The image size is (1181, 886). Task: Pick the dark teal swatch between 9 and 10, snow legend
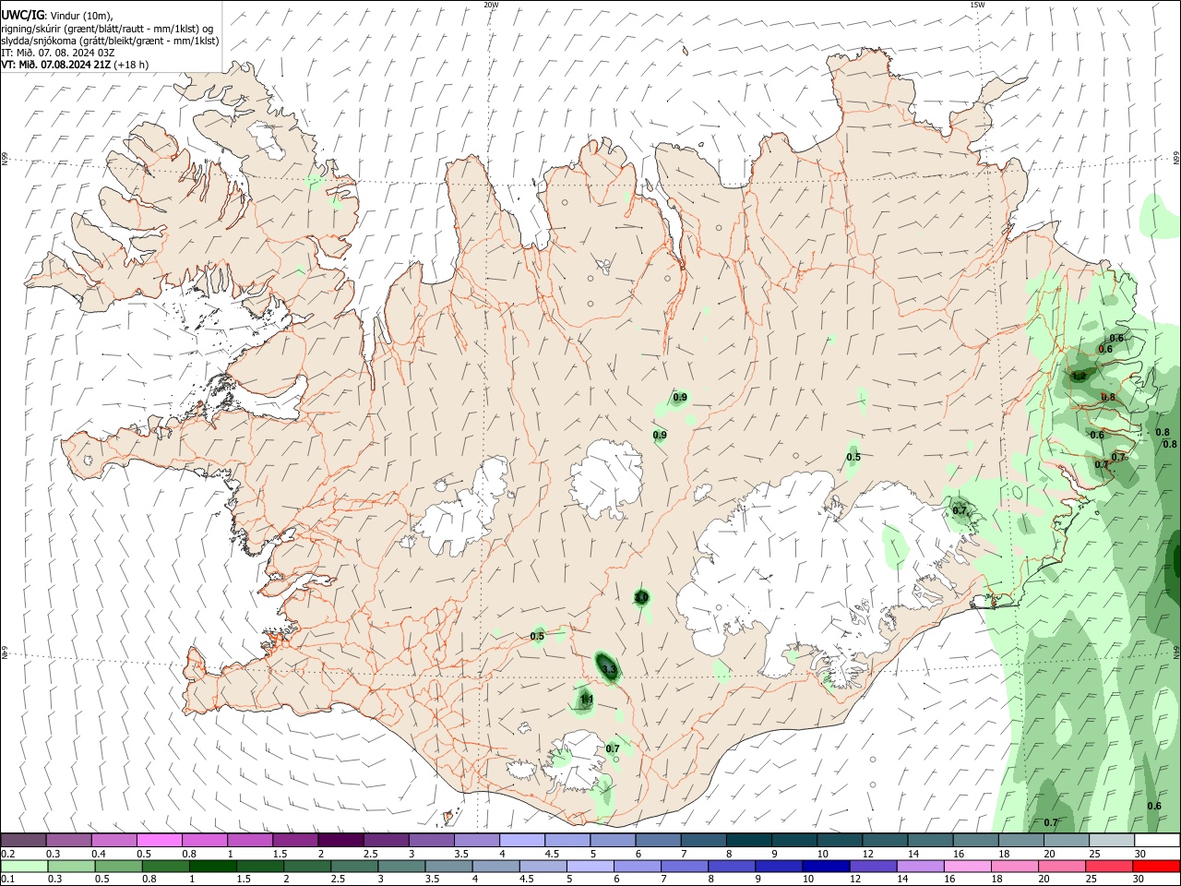point(793,840)
